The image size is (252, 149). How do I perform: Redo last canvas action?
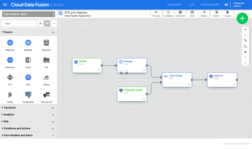[x=245, y=63]
